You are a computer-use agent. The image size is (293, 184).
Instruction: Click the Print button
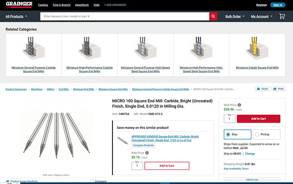[x=278, y=89]
